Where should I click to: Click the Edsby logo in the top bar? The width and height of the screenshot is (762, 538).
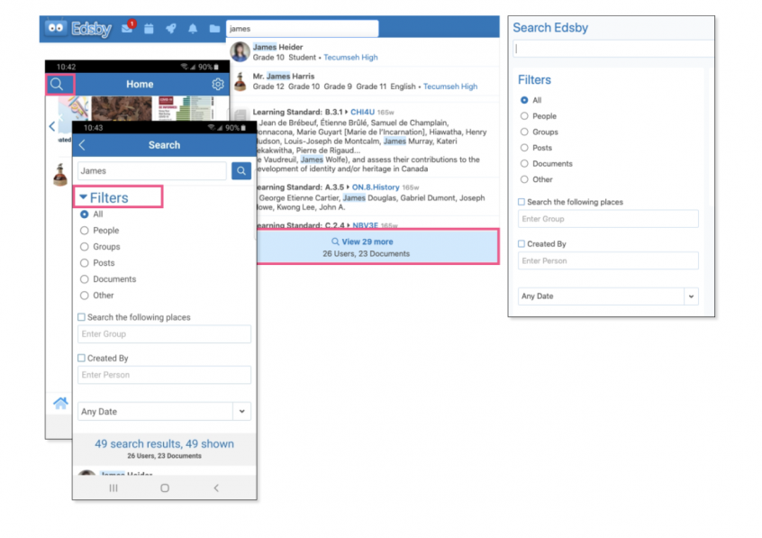point(78,29)
